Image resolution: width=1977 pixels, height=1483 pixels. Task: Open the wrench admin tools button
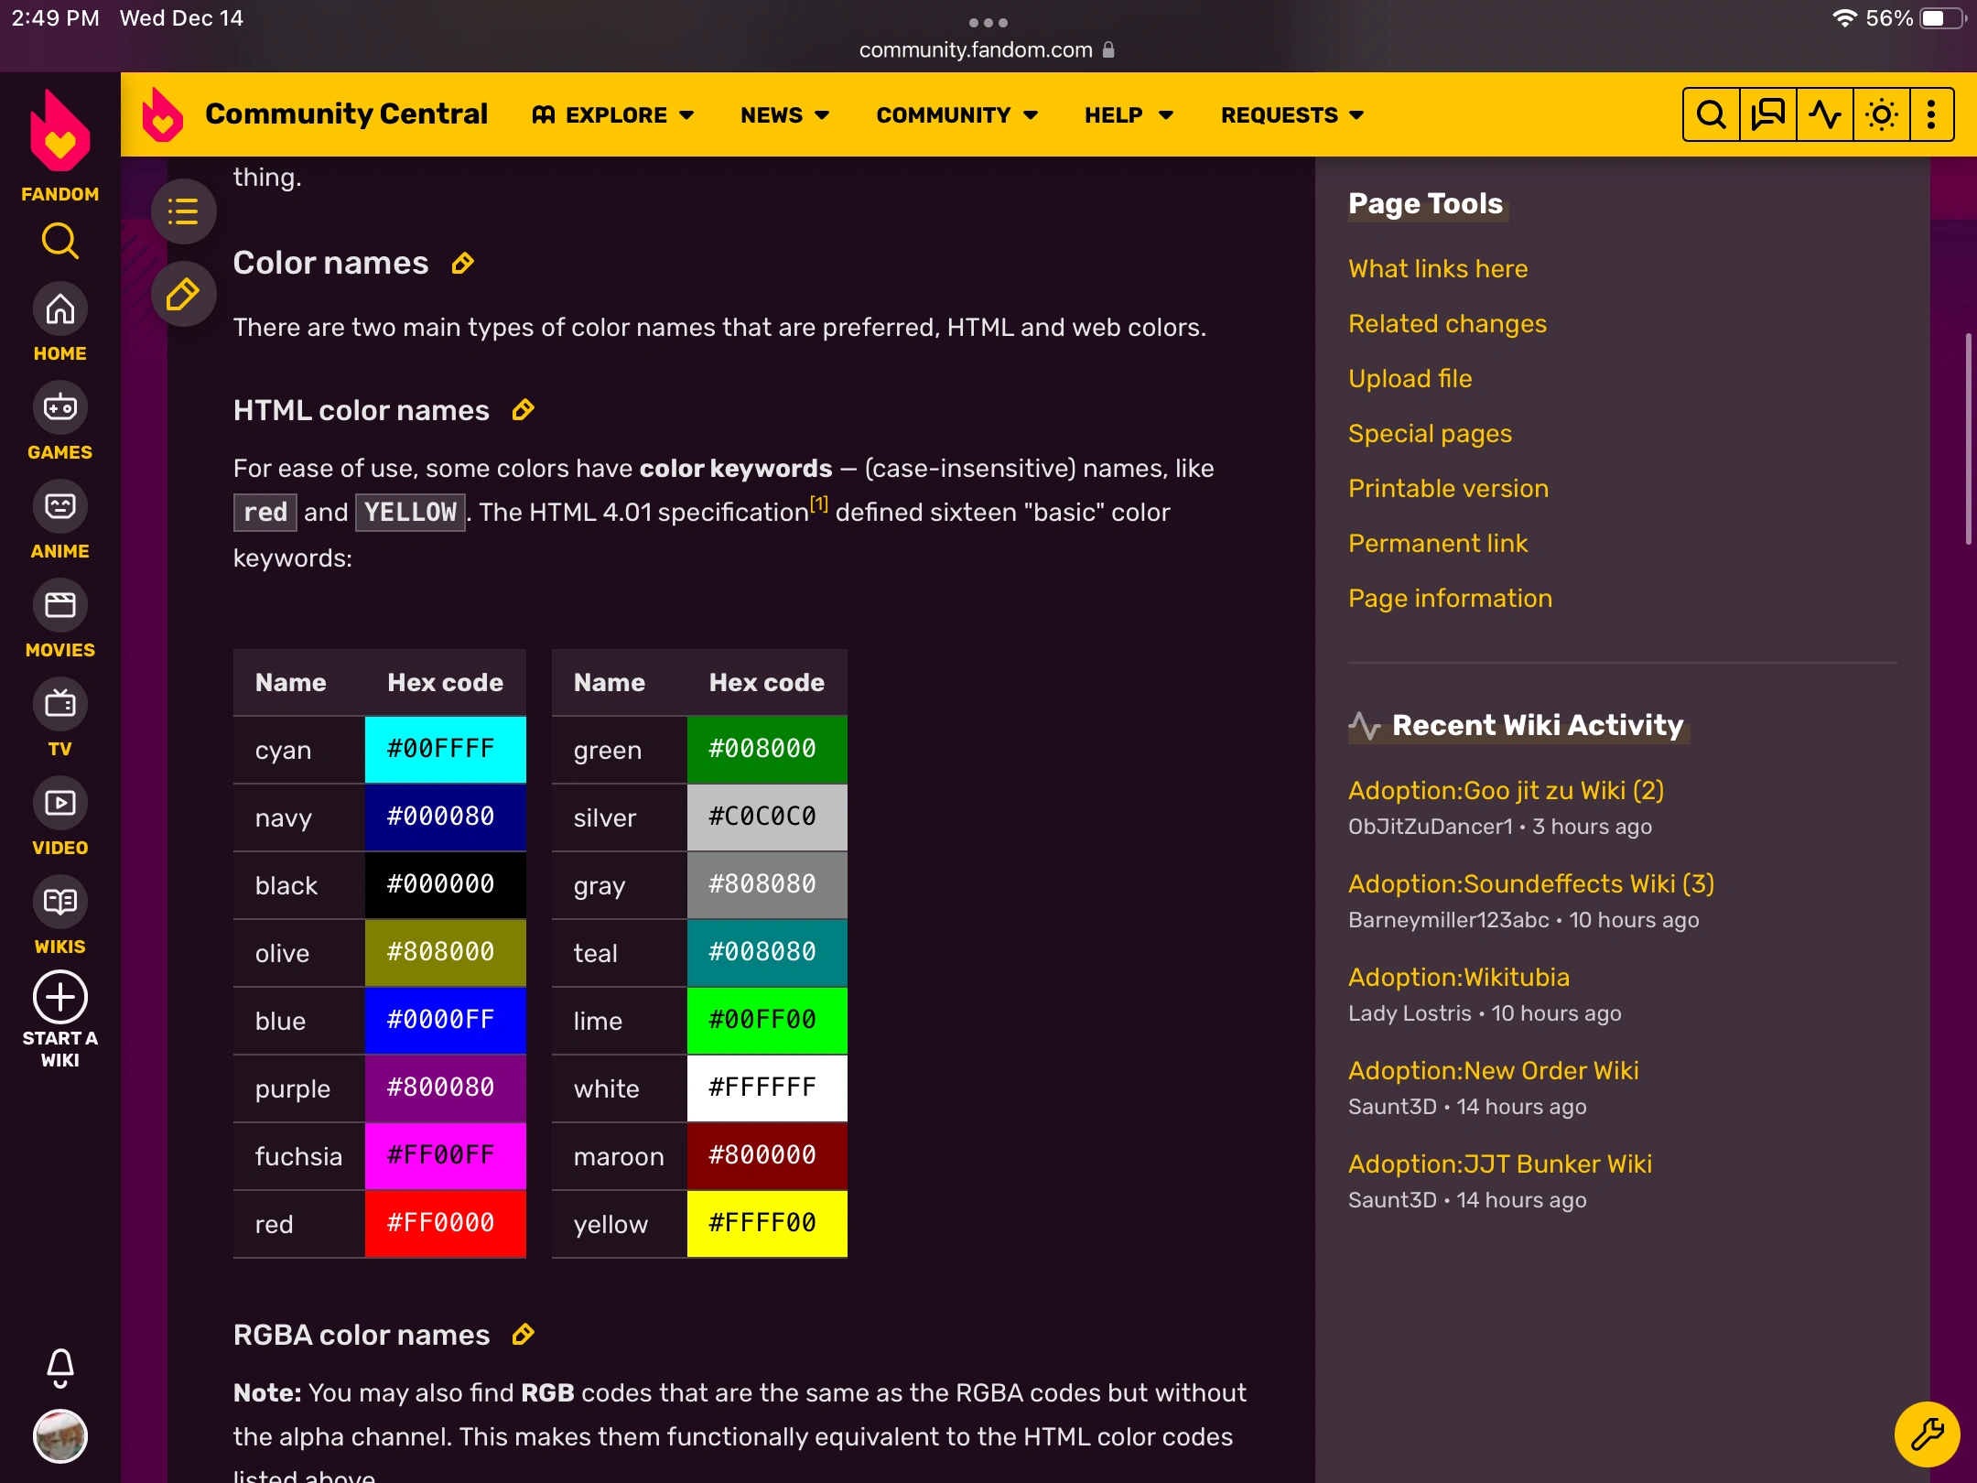1927,1434
